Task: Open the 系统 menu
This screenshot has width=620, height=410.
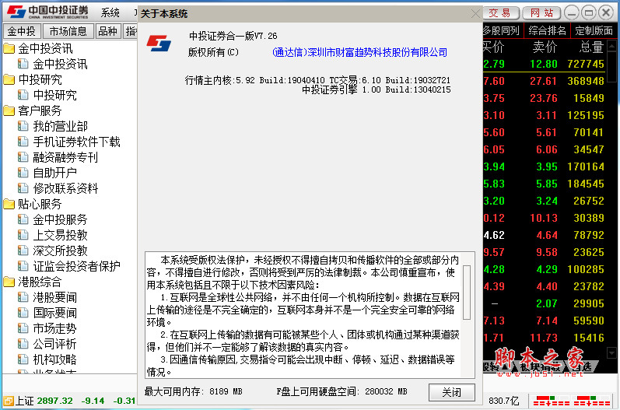Action: 110,13
